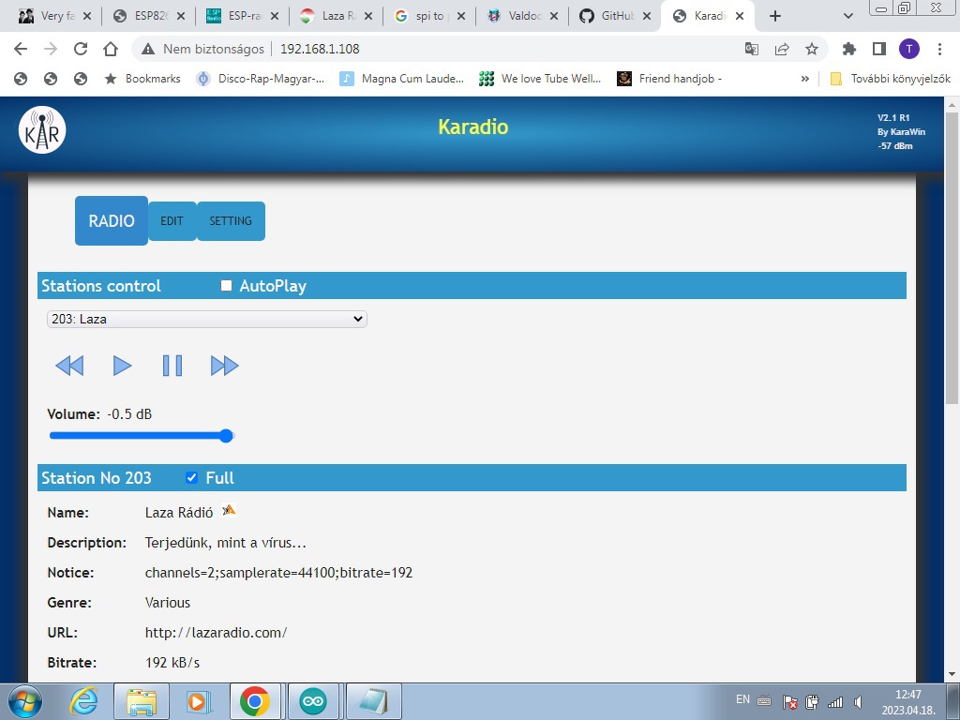The width and height of the screenshot is (960, 720).
Task: Click the taskbar clock 12:47
Action: [907, 695]
